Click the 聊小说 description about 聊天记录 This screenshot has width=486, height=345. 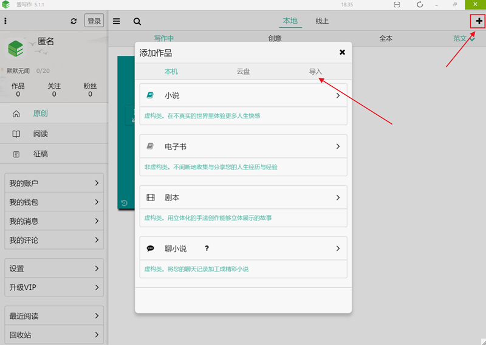(x=196, y=269)
